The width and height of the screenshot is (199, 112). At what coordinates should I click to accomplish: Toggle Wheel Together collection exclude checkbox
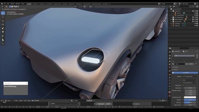193,19
